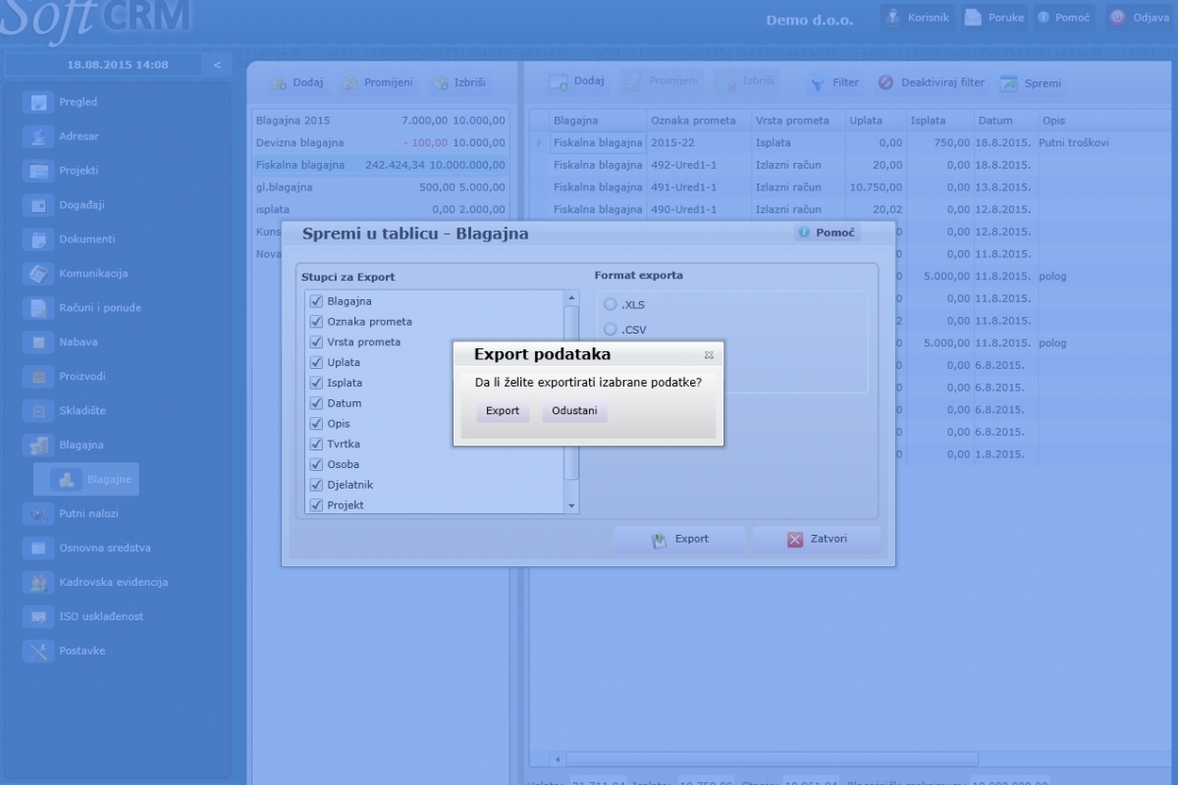This screenshot has height=785, width=1178.
Task: Sort by the Isplata column header
Action: 940,121
